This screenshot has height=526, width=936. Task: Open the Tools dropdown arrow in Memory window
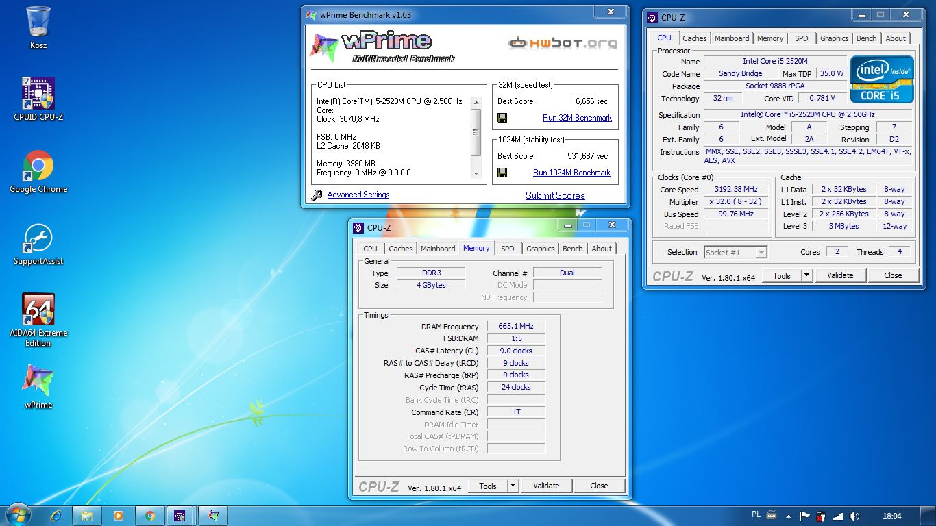[513, 486]
